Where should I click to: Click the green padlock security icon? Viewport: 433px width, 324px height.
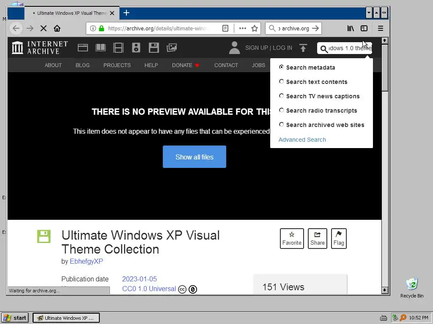pyautogui.click(x=101, y=28)
